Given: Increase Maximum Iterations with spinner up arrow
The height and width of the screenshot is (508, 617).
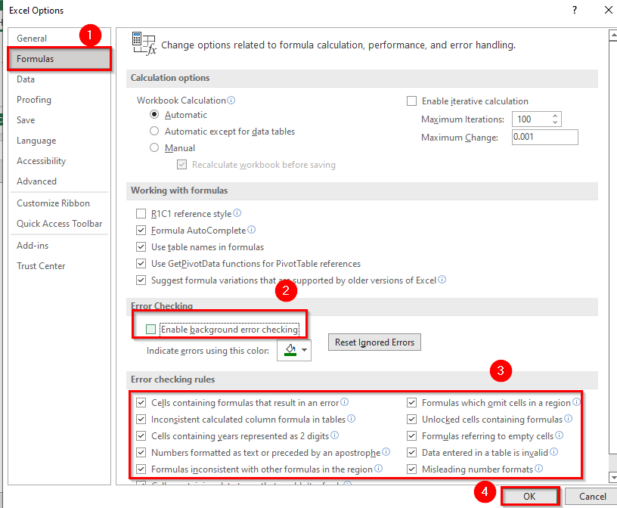Looking at the screenshot, I should point(555,116).
